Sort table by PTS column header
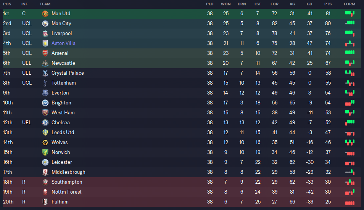 point(328,4)
